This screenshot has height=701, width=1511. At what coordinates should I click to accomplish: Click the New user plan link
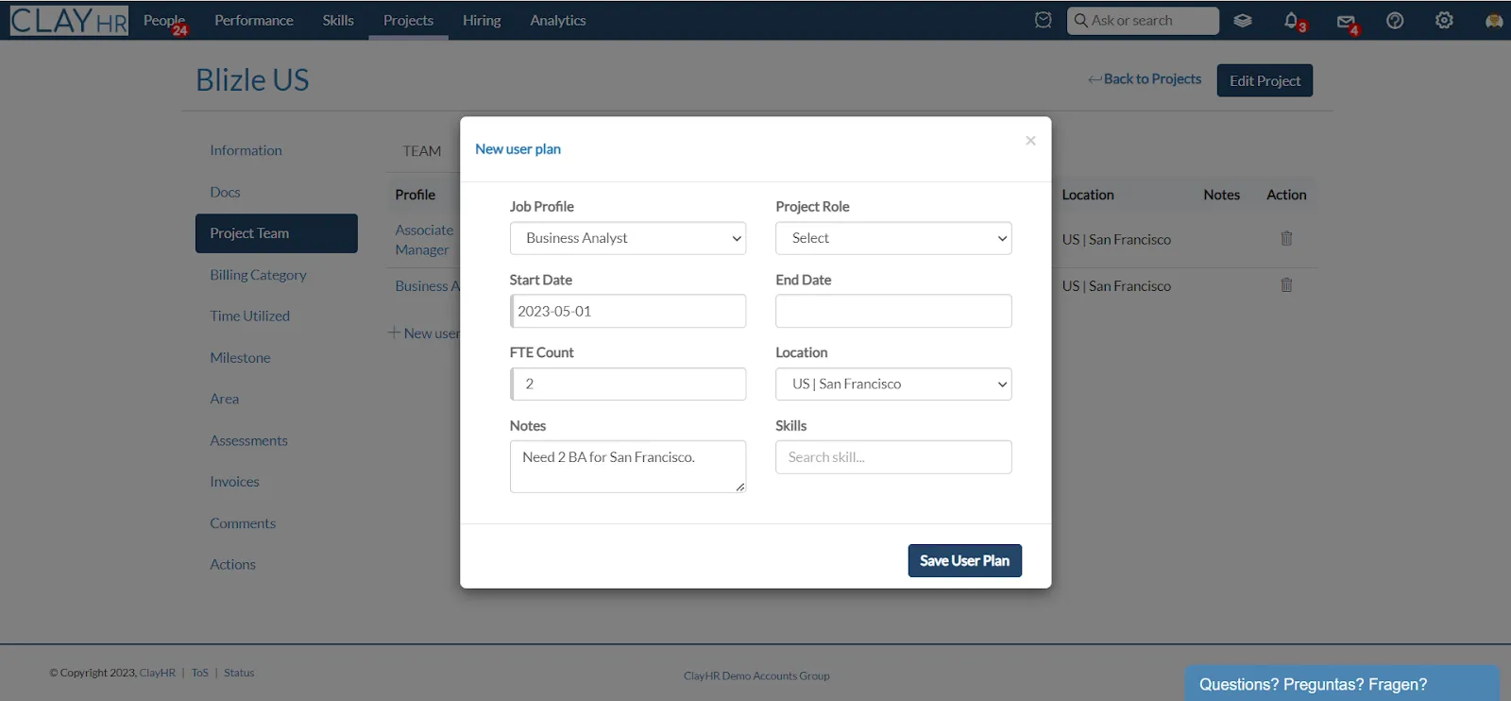pos(424,333)
